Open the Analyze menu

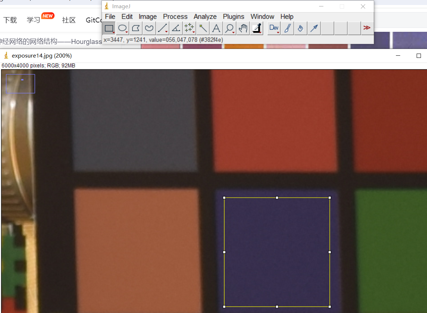tap(205, 17)
